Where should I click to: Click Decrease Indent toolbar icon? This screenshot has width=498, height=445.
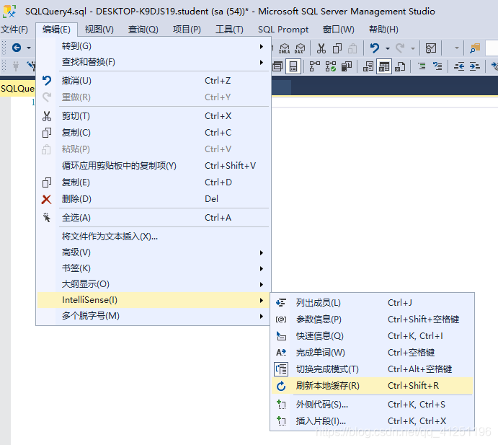pos(459,66)
